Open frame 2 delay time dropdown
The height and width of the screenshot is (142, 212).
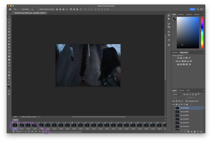pos(22,129)
